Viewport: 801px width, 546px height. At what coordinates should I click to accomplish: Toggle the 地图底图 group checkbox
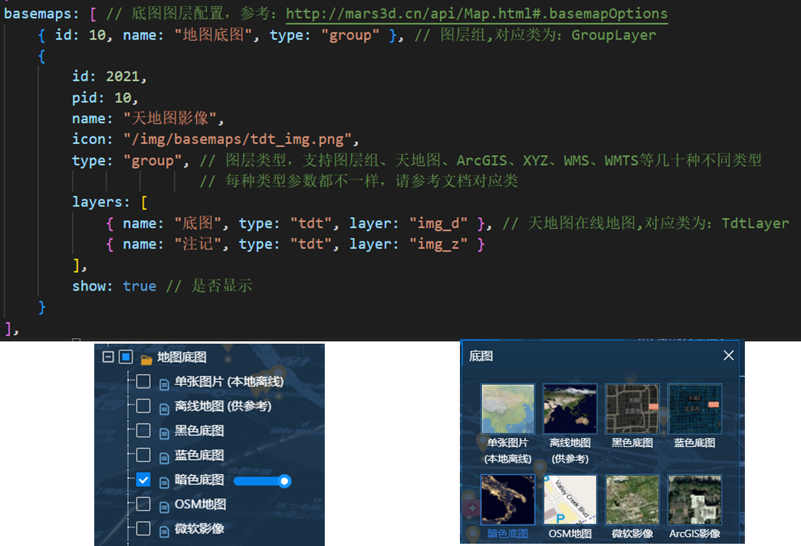(126, 357)
